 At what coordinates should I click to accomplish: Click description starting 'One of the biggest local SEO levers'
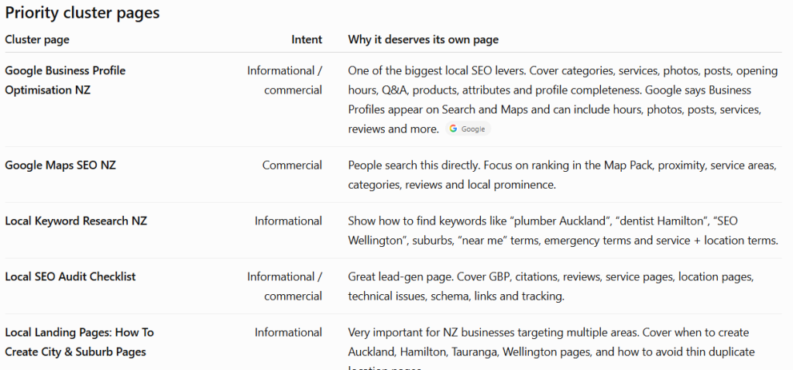563,100
